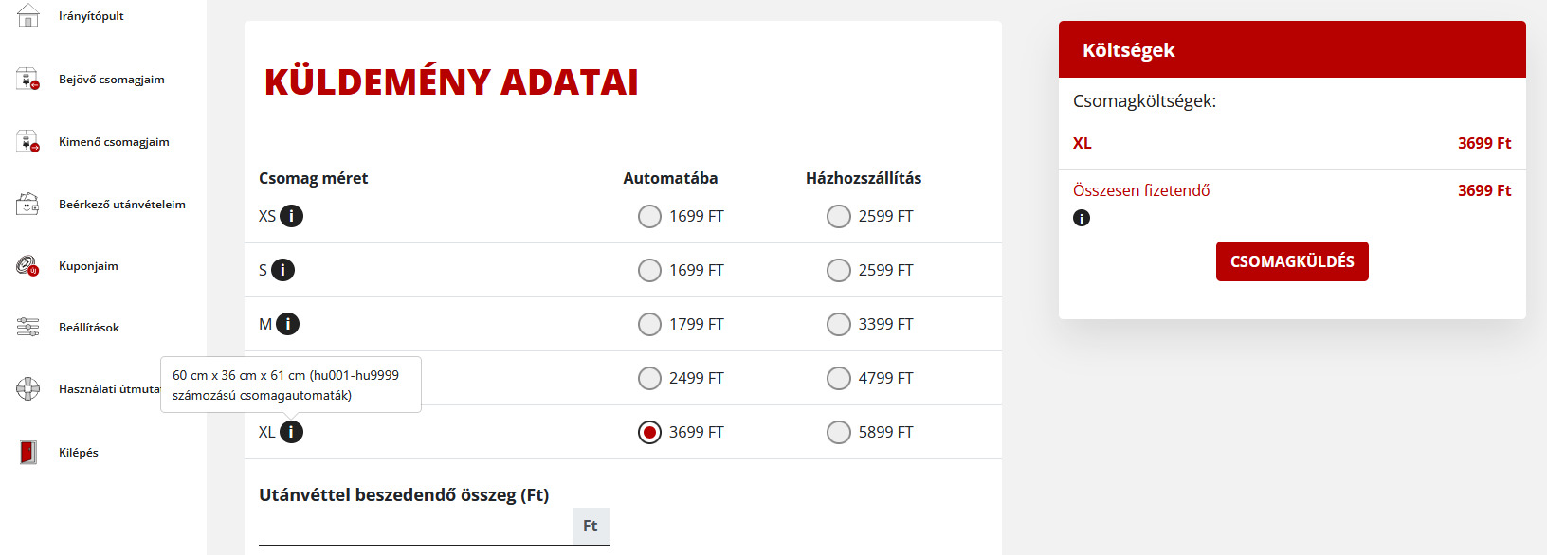Choose XL home delivery 5899 FT
The height and width of the screenshot is (555, 1547).
point(839,433)
